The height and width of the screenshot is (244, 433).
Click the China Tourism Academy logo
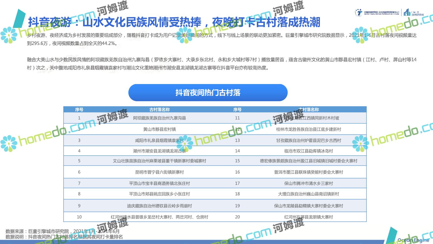coord(377,12)
